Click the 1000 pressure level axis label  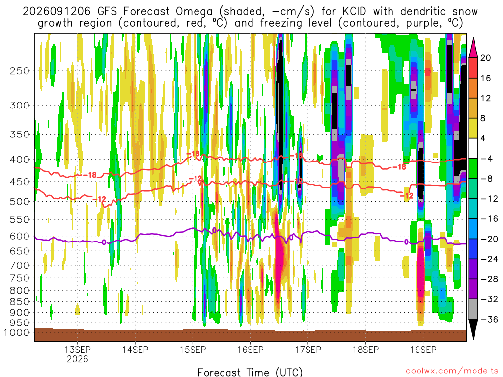coord(17,332)
